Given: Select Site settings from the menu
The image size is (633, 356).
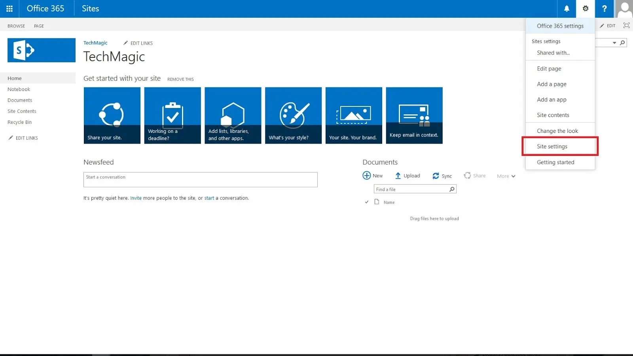Looking at the screenshot, I should tap(552, 146).
